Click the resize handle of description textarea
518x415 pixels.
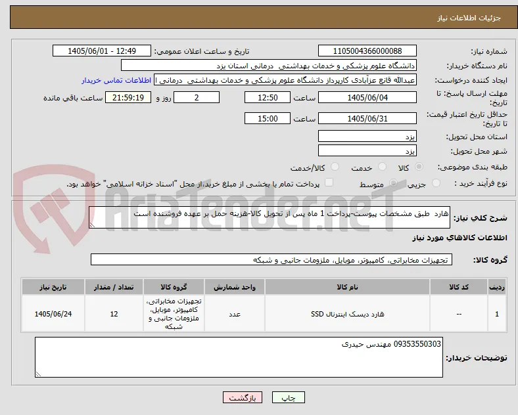point(92,225)
